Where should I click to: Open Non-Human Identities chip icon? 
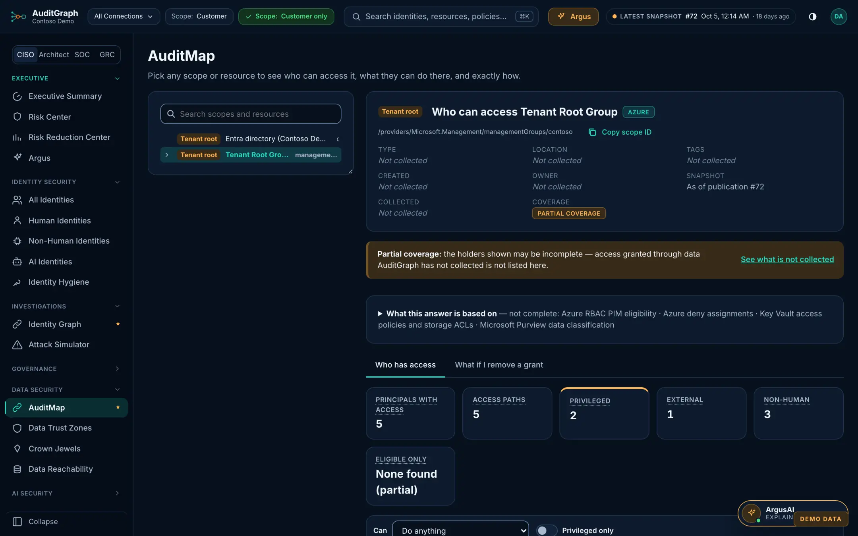pyautogui.click(x=17, y=241)
